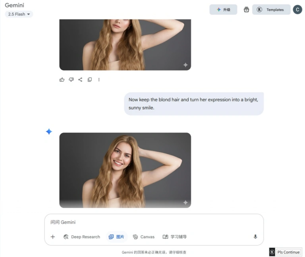Click the blue Gemini sparkle icon
Screen dimensions: 305x257
pos(49,131)
